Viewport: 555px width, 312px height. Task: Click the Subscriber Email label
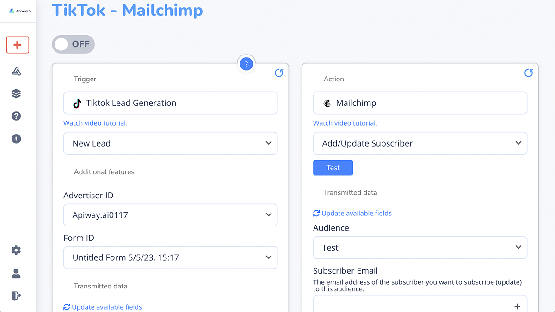345,271
